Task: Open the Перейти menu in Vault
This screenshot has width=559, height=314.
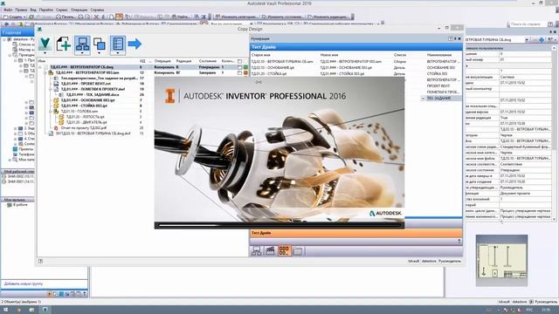Action: [46, 10]
